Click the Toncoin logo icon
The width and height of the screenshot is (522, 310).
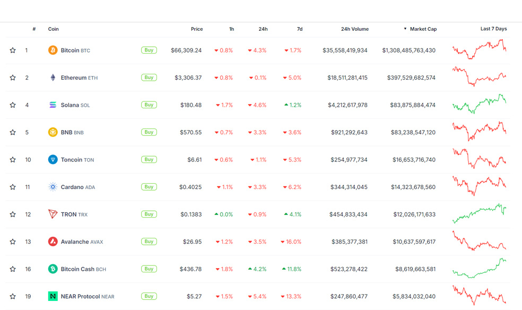[x=53, y=159]
